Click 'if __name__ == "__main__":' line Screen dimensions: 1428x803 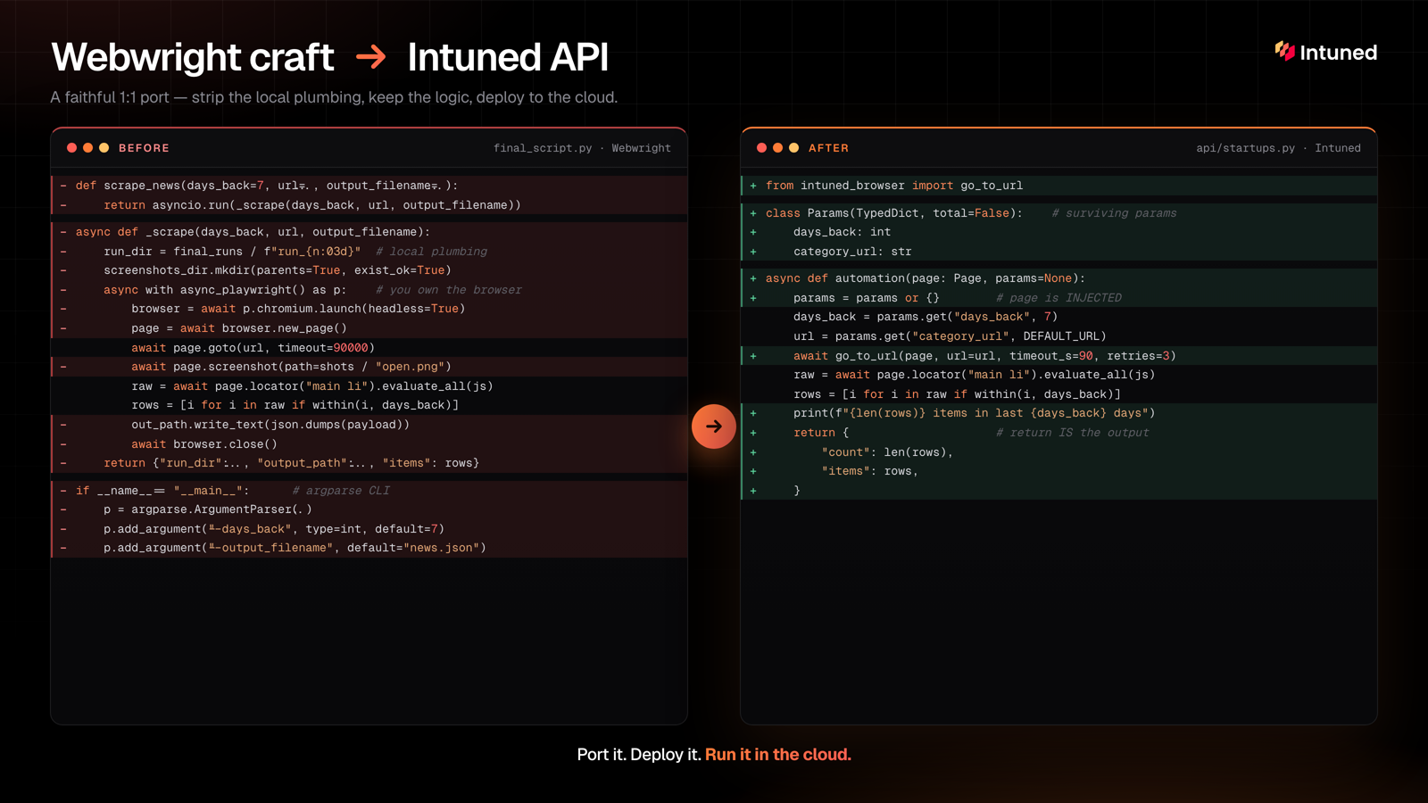pos(369,491)
